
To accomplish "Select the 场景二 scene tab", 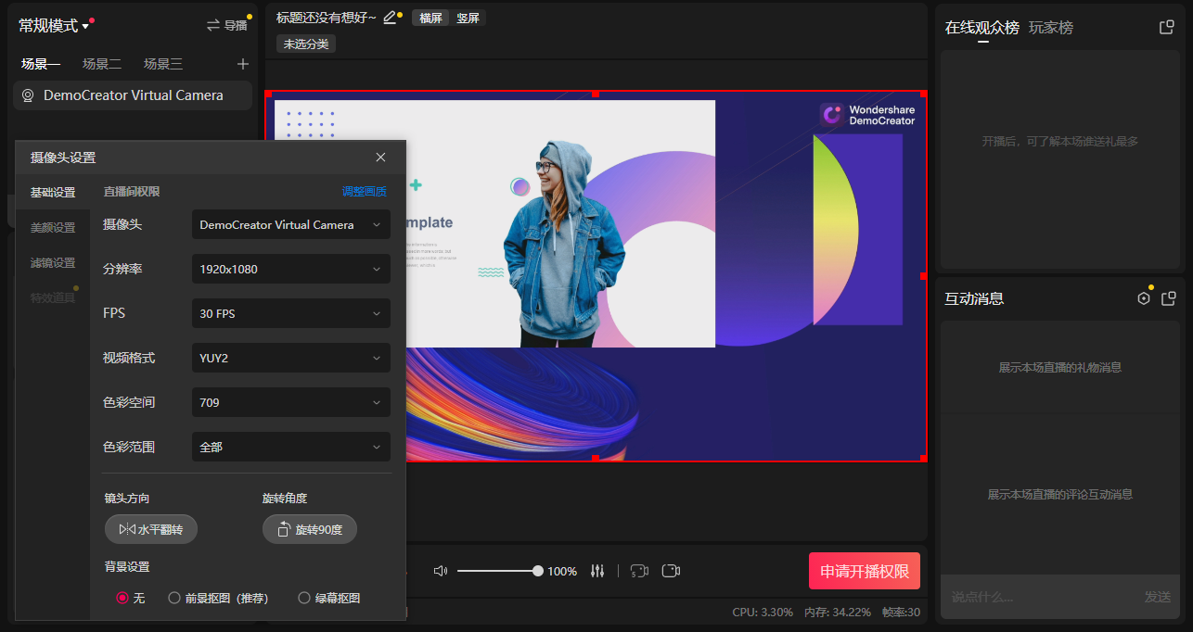I will [101, 64].
